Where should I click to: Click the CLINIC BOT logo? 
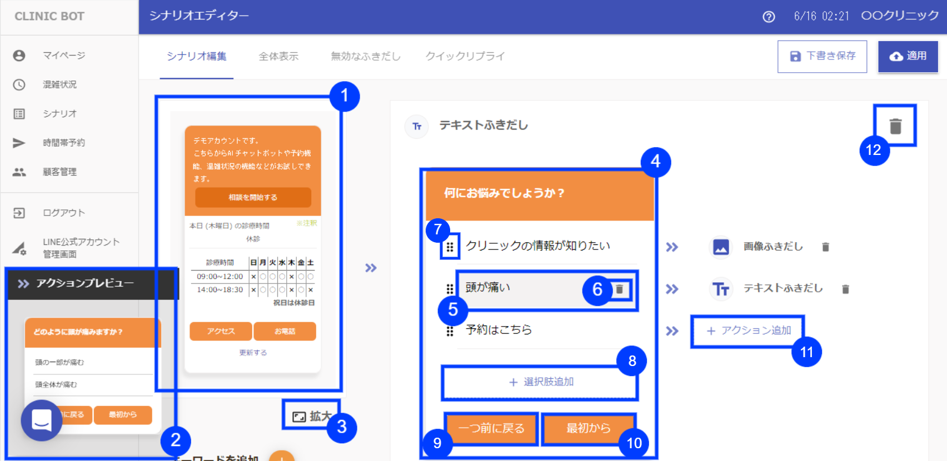pos(49,17)
